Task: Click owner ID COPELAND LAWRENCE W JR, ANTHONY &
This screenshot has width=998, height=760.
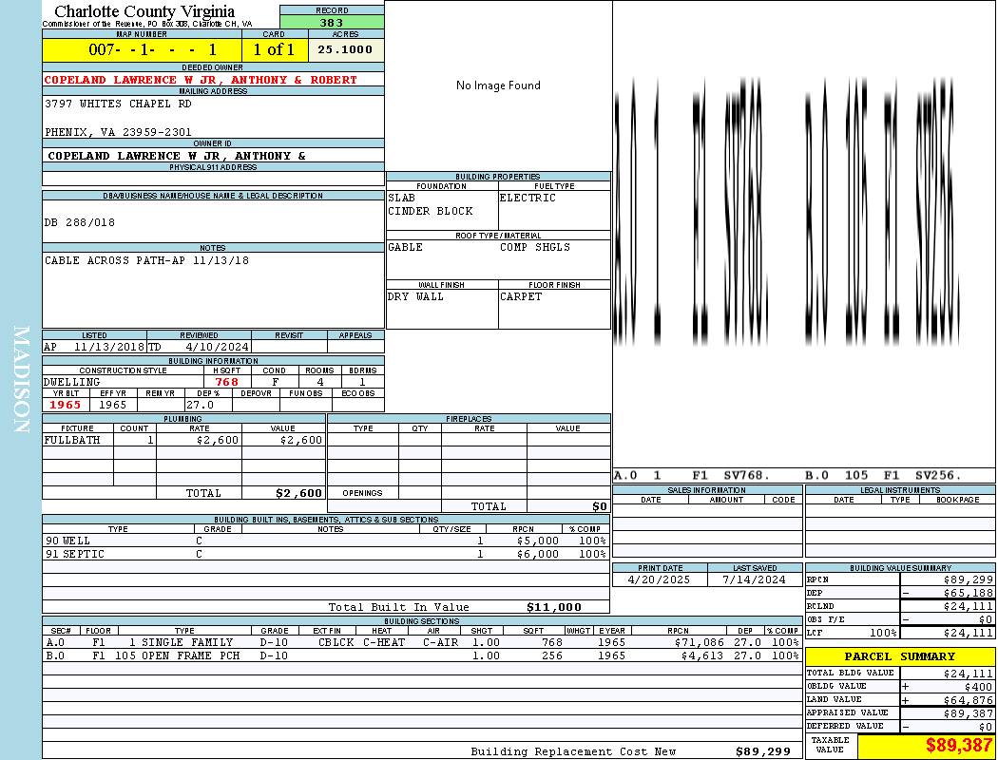Action: tap(176, 156)
